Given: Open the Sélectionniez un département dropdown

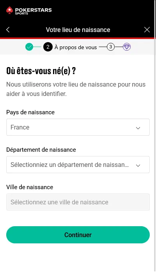Looking at the screenshot, I should (x=78, y=165).
